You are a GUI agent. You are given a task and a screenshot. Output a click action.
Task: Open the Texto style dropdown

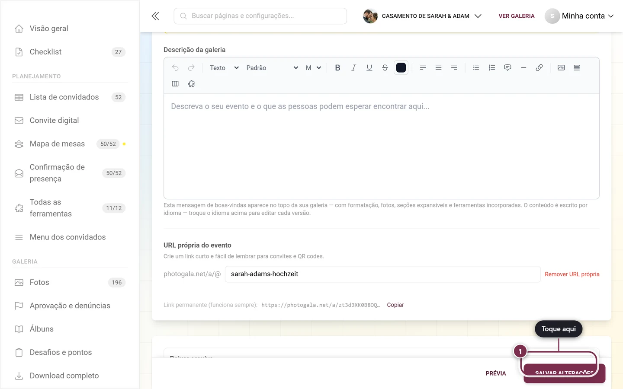[224, 68]
